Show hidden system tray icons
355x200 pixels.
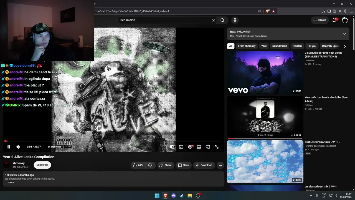311,196
